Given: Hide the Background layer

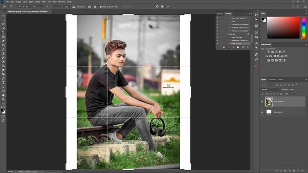Looking at the screenshot, I should click(262, 112).
